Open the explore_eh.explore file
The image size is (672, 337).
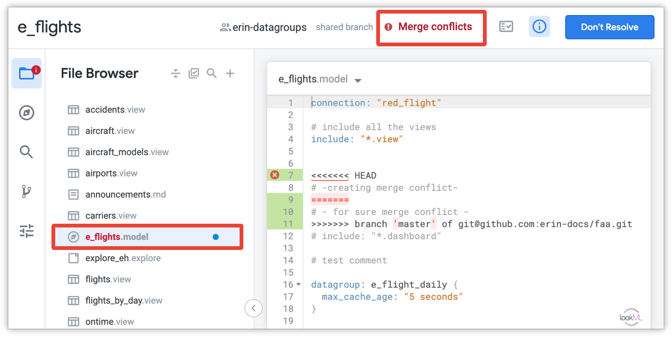[123, 258]
